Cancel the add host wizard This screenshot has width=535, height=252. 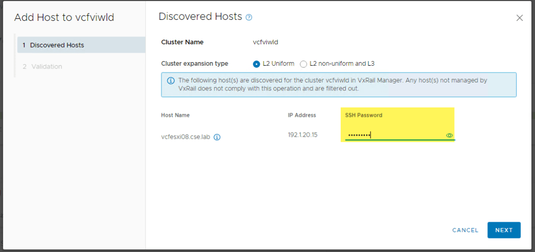click(x=465, y=230)
